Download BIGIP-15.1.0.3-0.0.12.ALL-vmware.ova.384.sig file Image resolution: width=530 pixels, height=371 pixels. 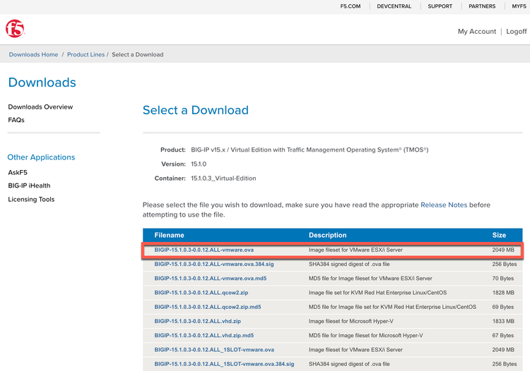[214, 264]
